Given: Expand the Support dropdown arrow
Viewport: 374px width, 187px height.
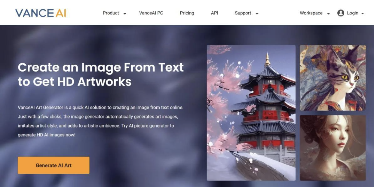Looking at the screenshot, I should pyautogui.click(x=257, y=14).
